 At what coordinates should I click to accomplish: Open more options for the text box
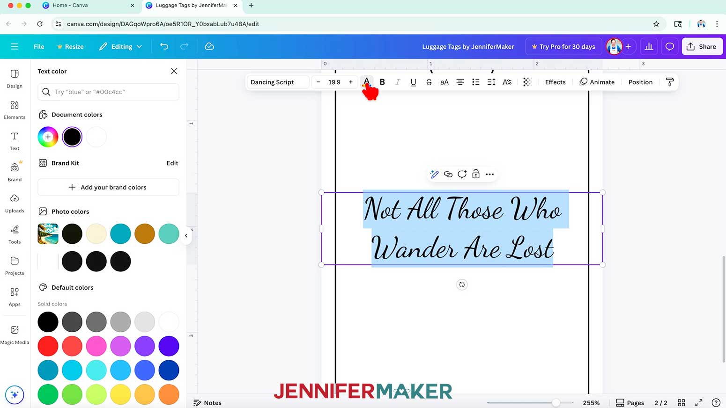490,174
